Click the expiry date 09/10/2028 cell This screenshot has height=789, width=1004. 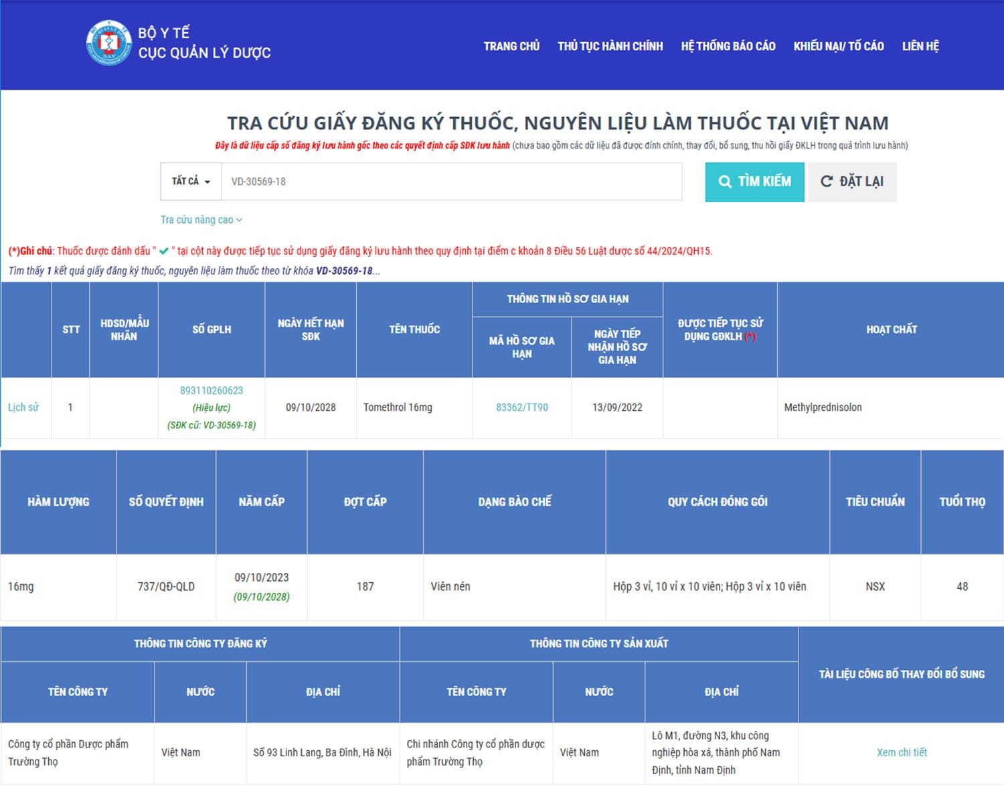click(x=311, y=407)
